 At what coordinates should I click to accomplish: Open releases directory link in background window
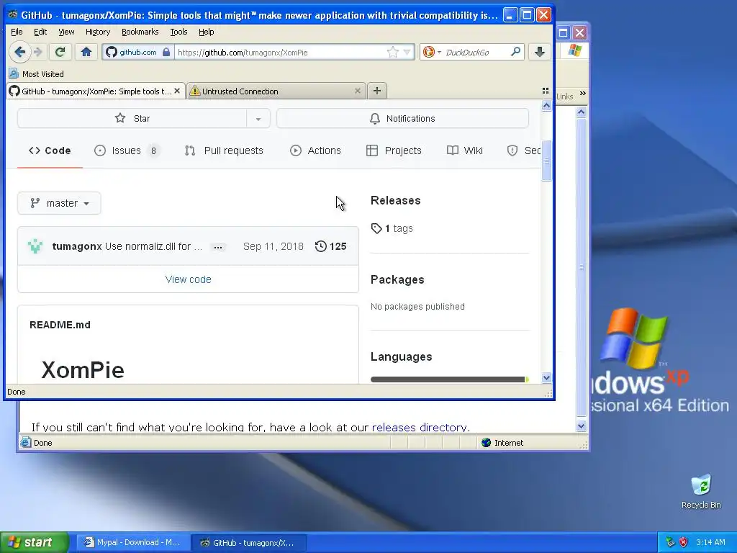click(x=420, y=427)
